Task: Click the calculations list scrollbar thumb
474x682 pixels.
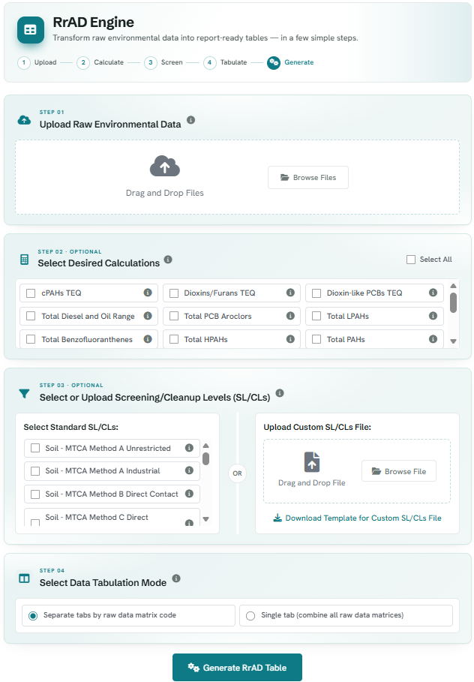Action: click(x=453, y=302)
